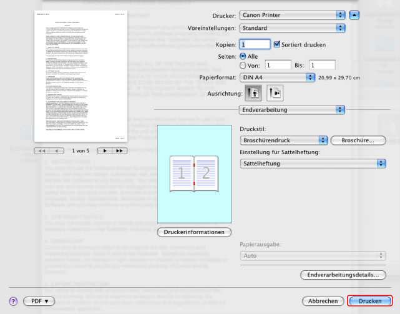The height and width of the screenshot is (314, 400).
Task: Toggle the Sortiert drucken checkbox
Action: (278, 44)
